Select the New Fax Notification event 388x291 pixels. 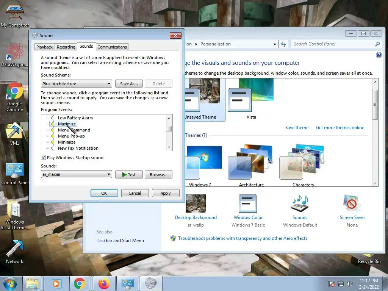(78, 148)
